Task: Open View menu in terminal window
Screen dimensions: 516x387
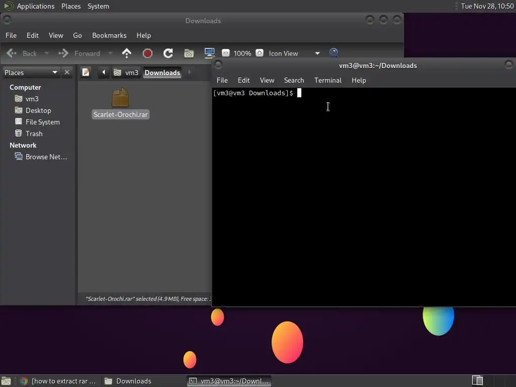Action: (267, 80)
